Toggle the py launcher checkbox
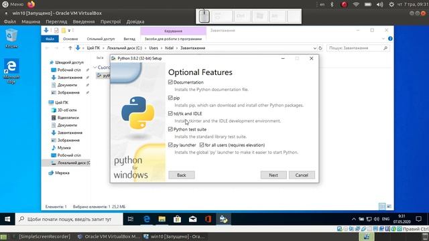The image size is (429, 241). (x=170, y=145)
